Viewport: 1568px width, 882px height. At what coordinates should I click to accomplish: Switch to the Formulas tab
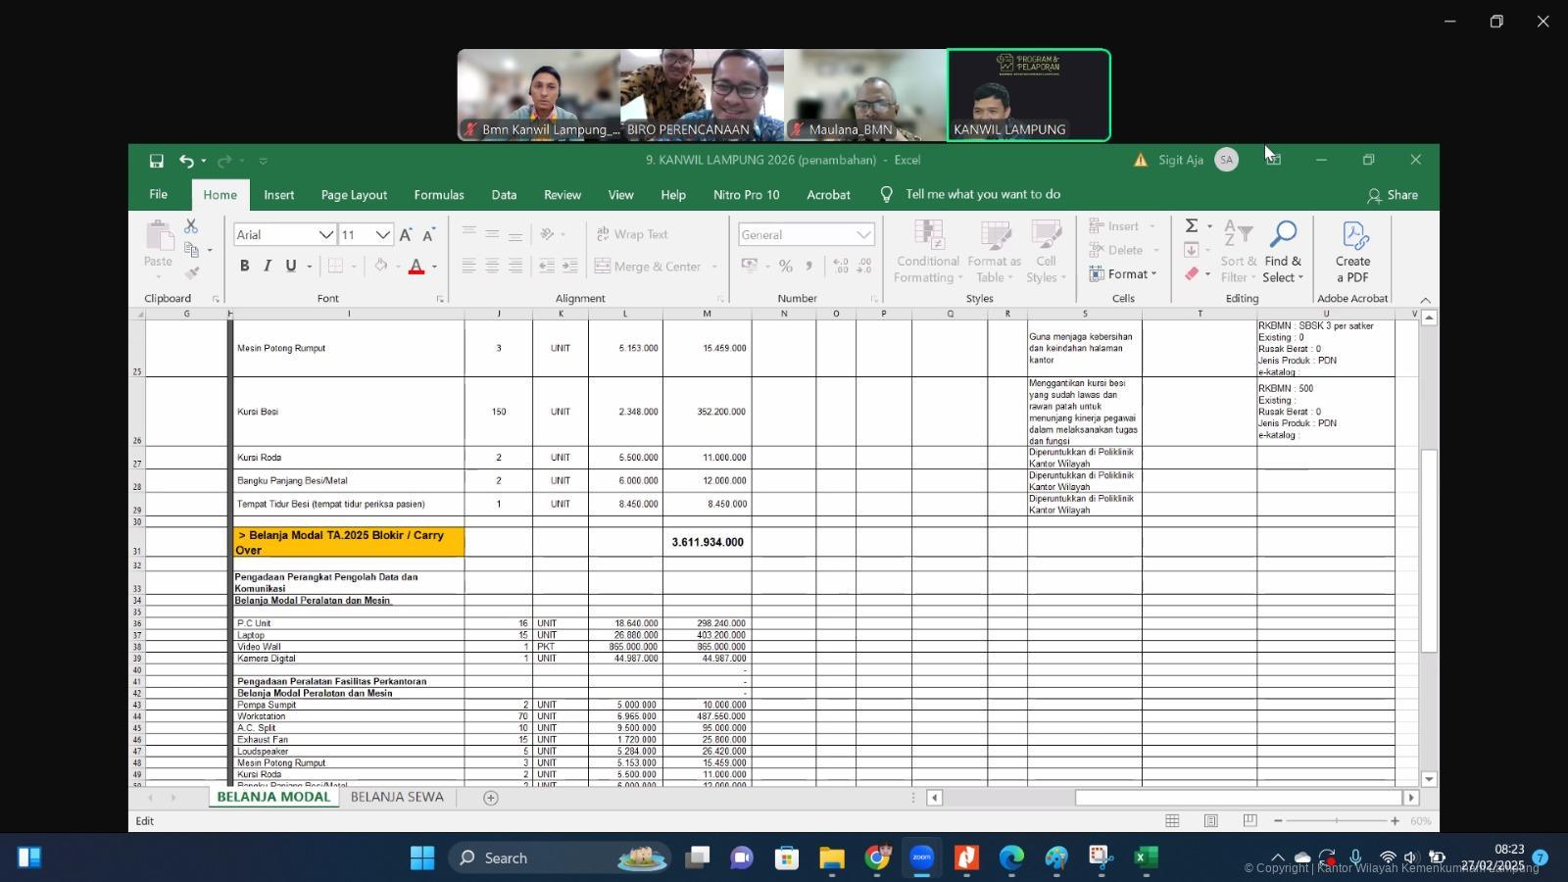[439, 195]
